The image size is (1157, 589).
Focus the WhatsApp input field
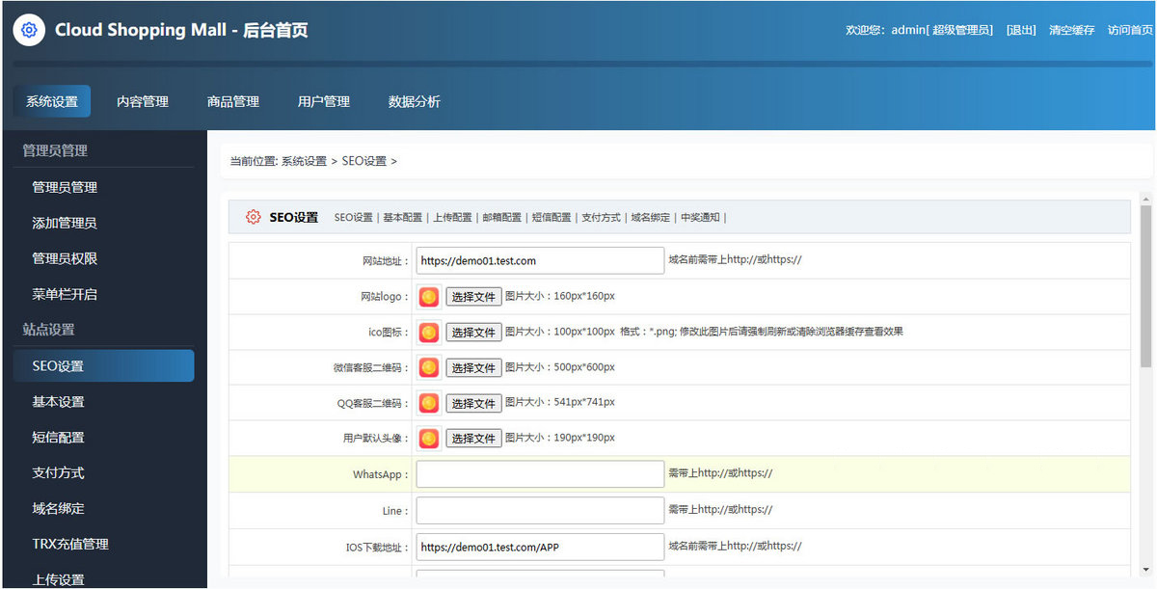[x=540, y=474]
